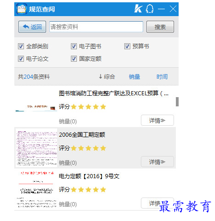Go back with the 返回 button

click(32, 27)
